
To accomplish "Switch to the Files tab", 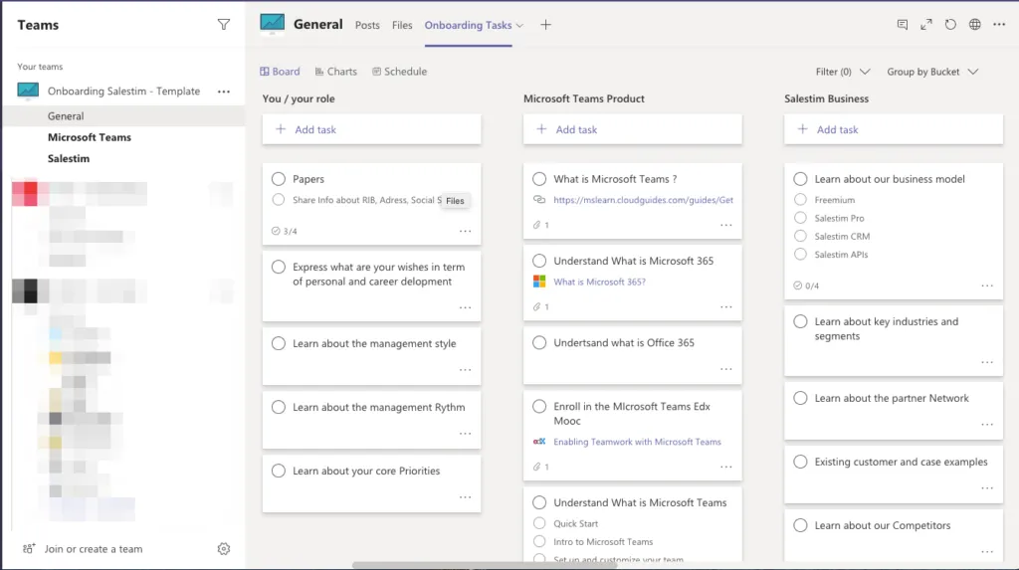I will pyautogui.click(x=402, y=25).
